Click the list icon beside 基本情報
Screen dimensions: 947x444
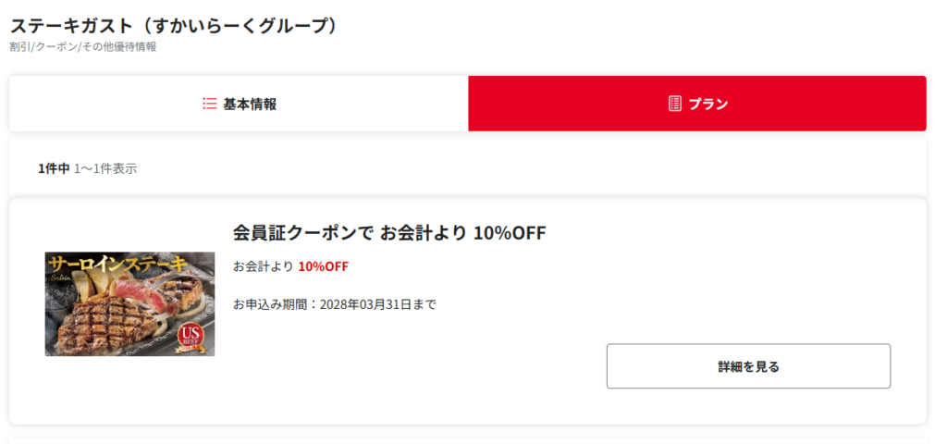click(210, 104)
